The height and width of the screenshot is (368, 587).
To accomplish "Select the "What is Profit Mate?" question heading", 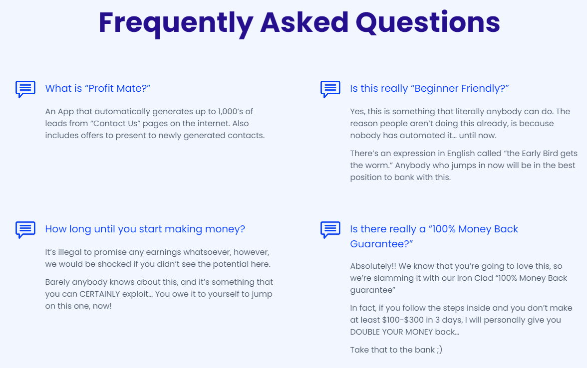I will pyautogui.click(x=98, y=88).
